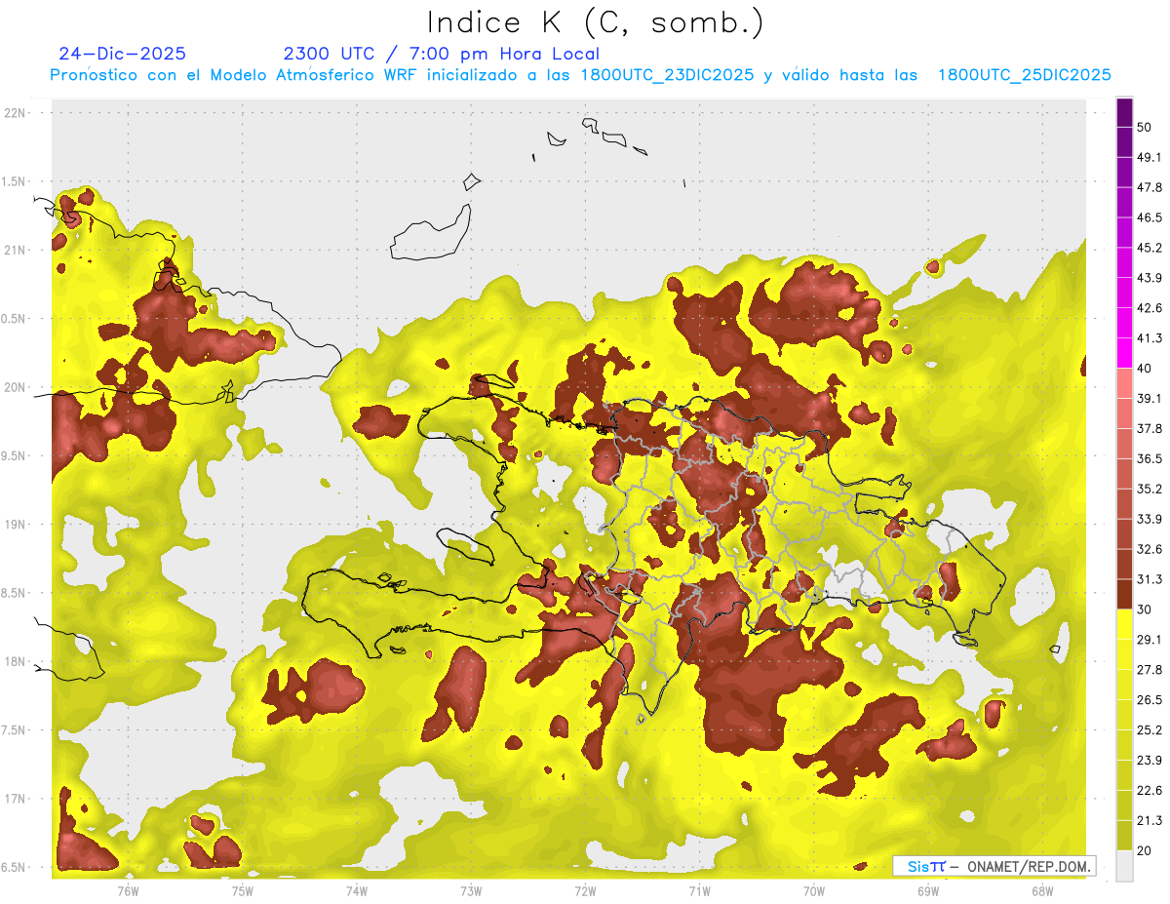Click the '20N' latitude axis label
The height and width of the screenshot is (904, 1170).
click(15, 387)
